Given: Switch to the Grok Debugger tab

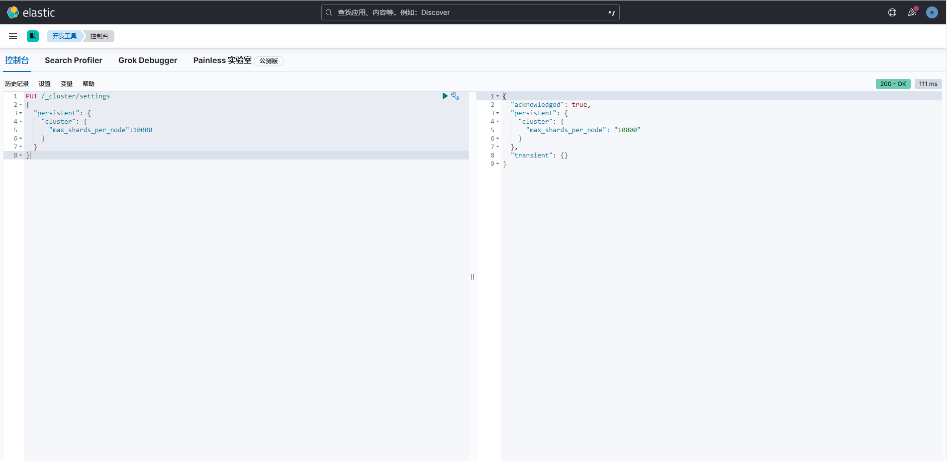Looking at the screenshot, I should pyautogui.click(x=148, y=60).
